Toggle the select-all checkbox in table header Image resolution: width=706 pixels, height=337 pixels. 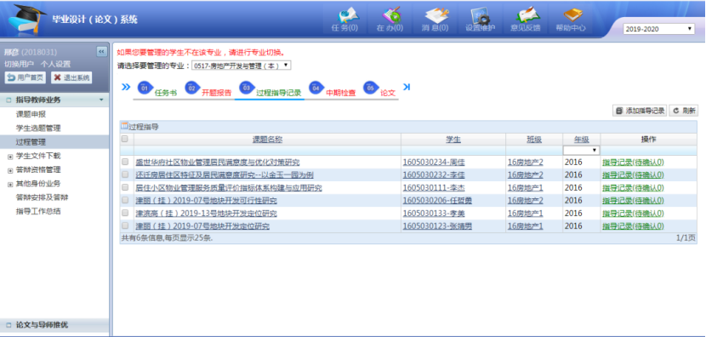[x=125, y=140]
